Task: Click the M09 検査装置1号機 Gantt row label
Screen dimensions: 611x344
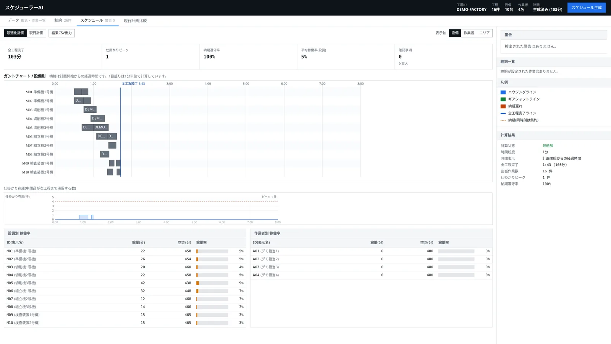Action: click(x=37, y=163)
